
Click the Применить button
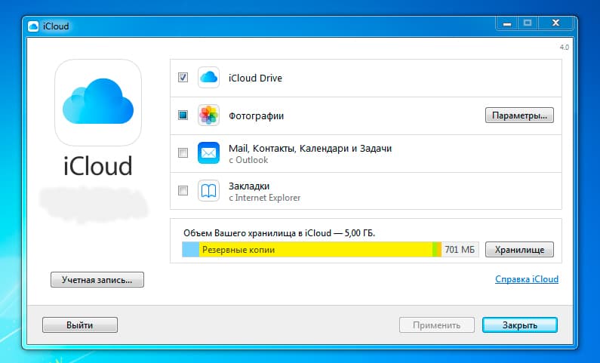pos(437,325)
